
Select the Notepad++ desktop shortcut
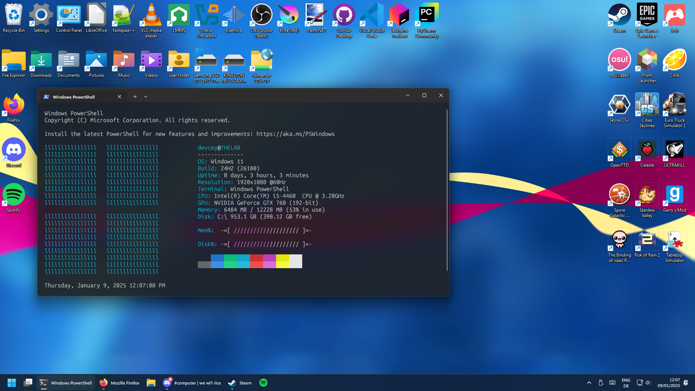pyautogui.click(x=124, y=18)
